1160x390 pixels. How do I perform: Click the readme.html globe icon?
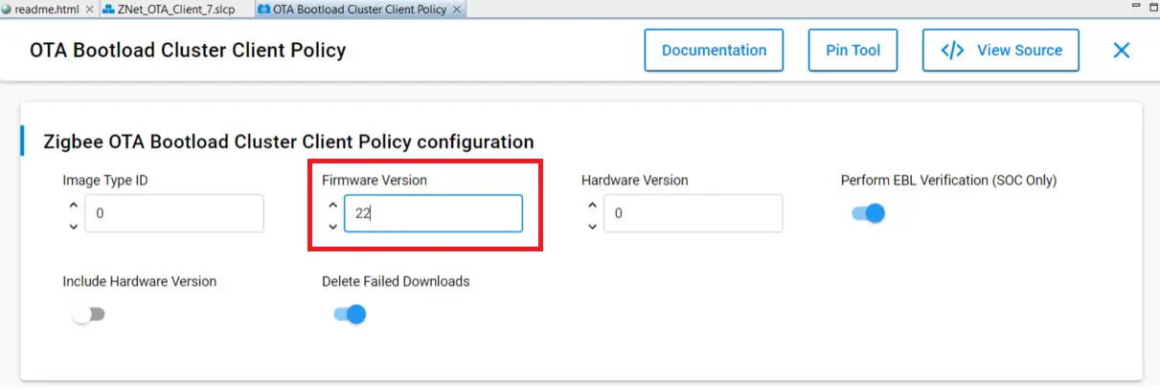tap(8, 10)
